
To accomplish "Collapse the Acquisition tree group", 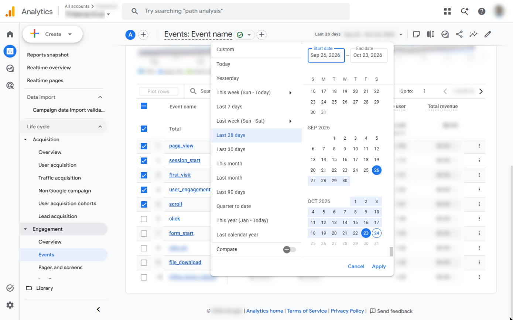I will (25, 139).
